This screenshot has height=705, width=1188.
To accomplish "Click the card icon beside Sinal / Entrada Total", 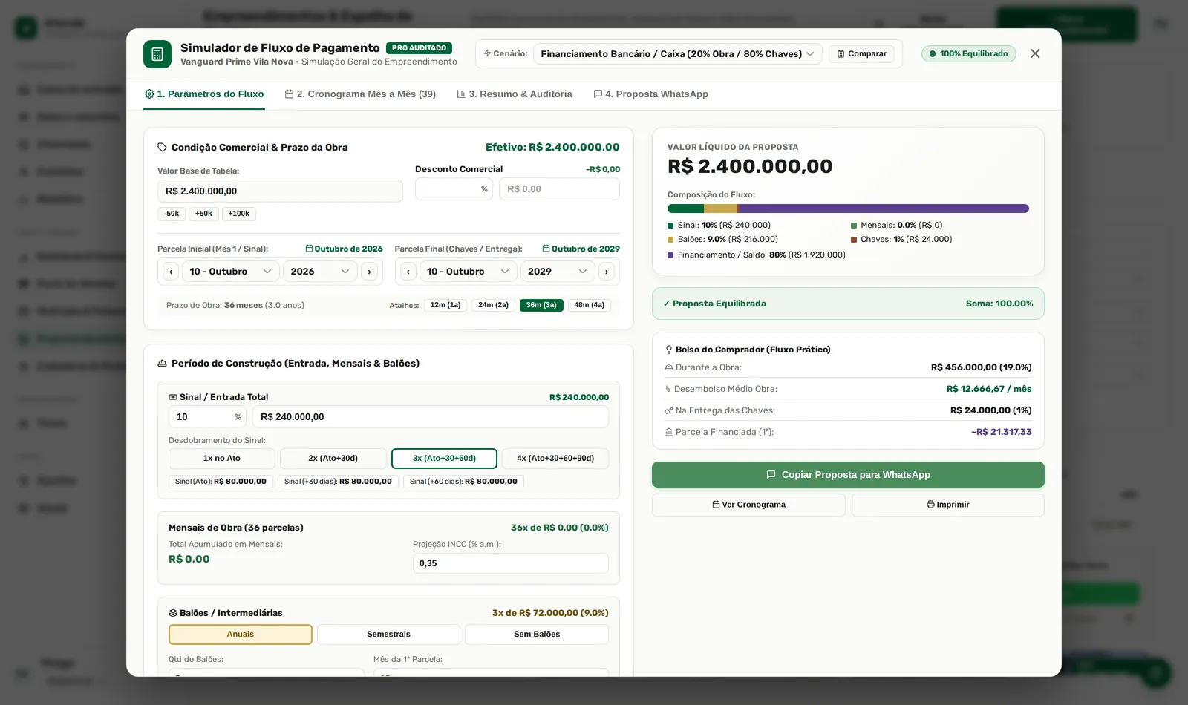I will [173, 397].
